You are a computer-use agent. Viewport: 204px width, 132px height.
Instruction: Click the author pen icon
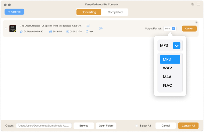pos(21,32)
